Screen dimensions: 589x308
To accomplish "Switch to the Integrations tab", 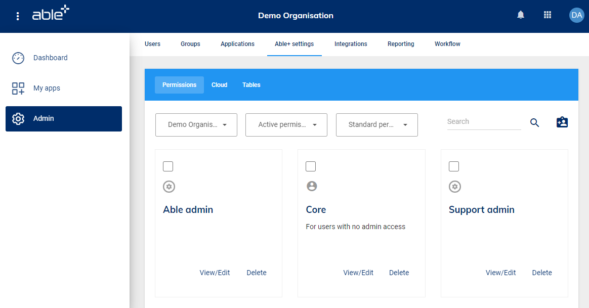I will tap(351, 44).
